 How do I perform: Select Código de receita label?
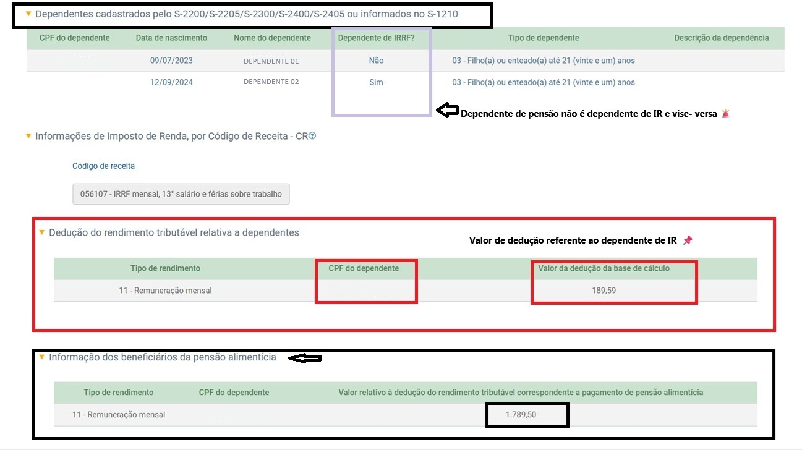pyautogui.click(x=103, y=166)
